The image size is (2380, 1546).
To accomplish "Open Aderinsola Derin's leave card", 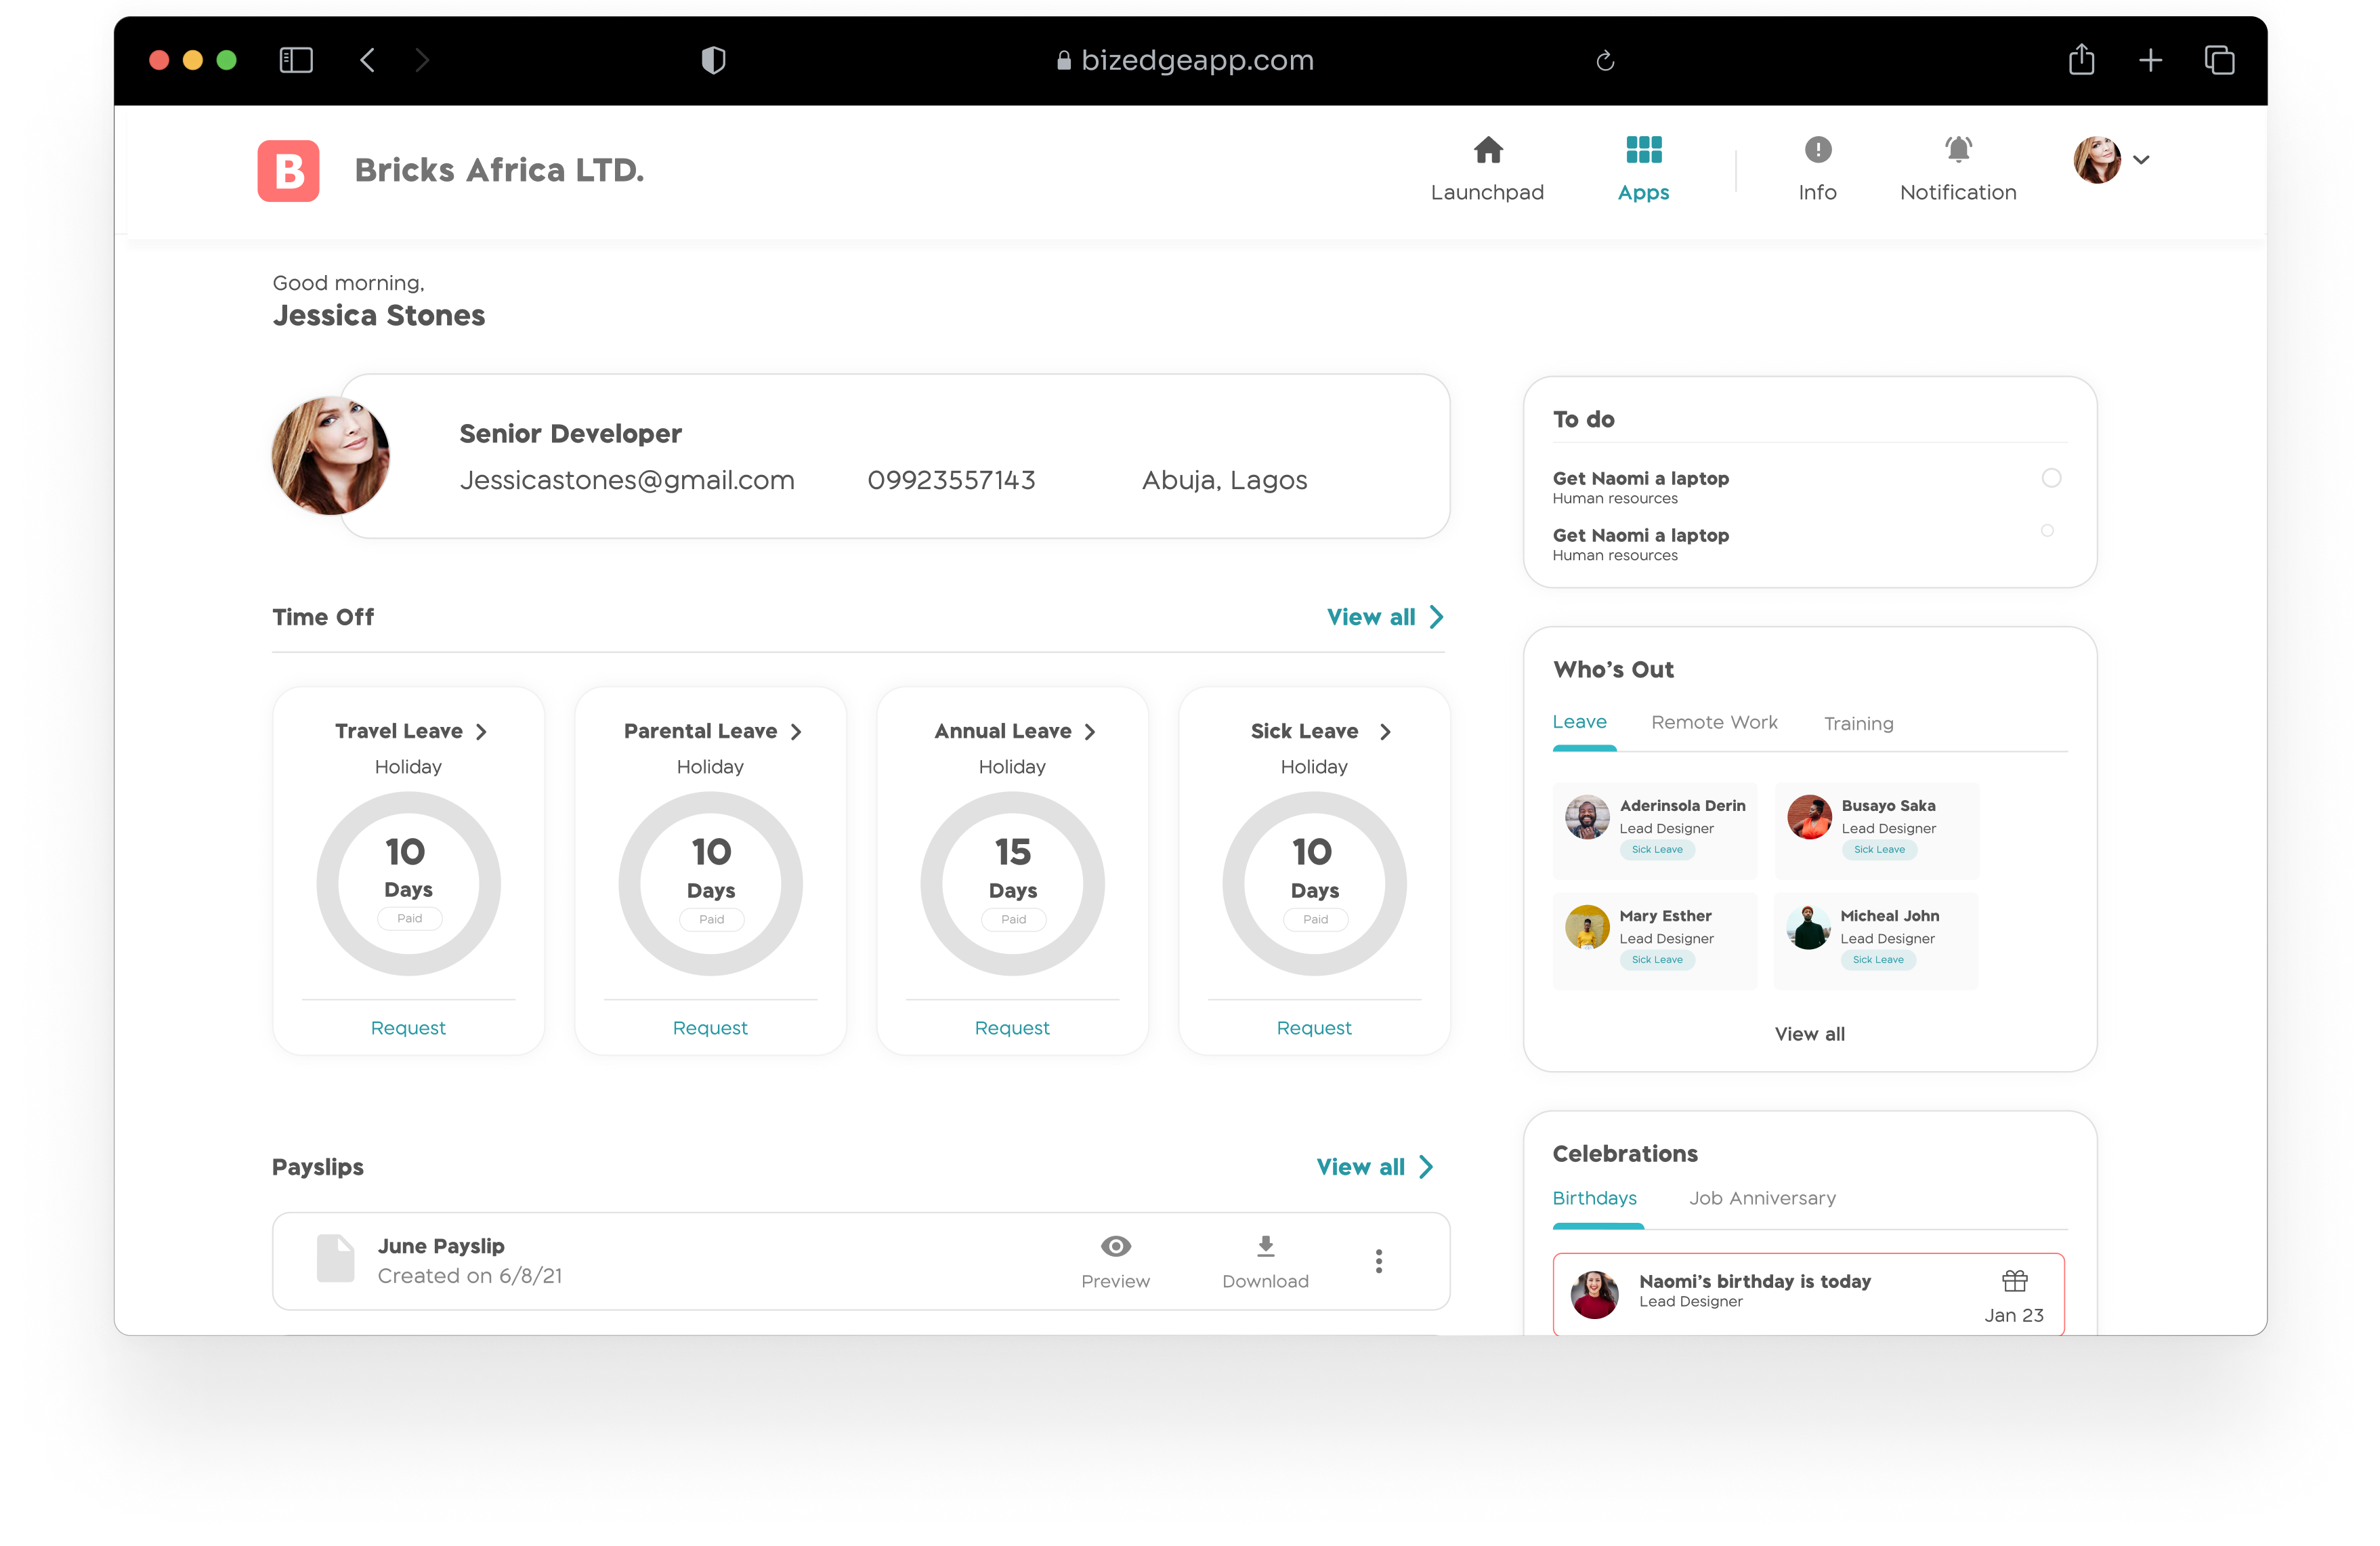I will (1654, 829).
